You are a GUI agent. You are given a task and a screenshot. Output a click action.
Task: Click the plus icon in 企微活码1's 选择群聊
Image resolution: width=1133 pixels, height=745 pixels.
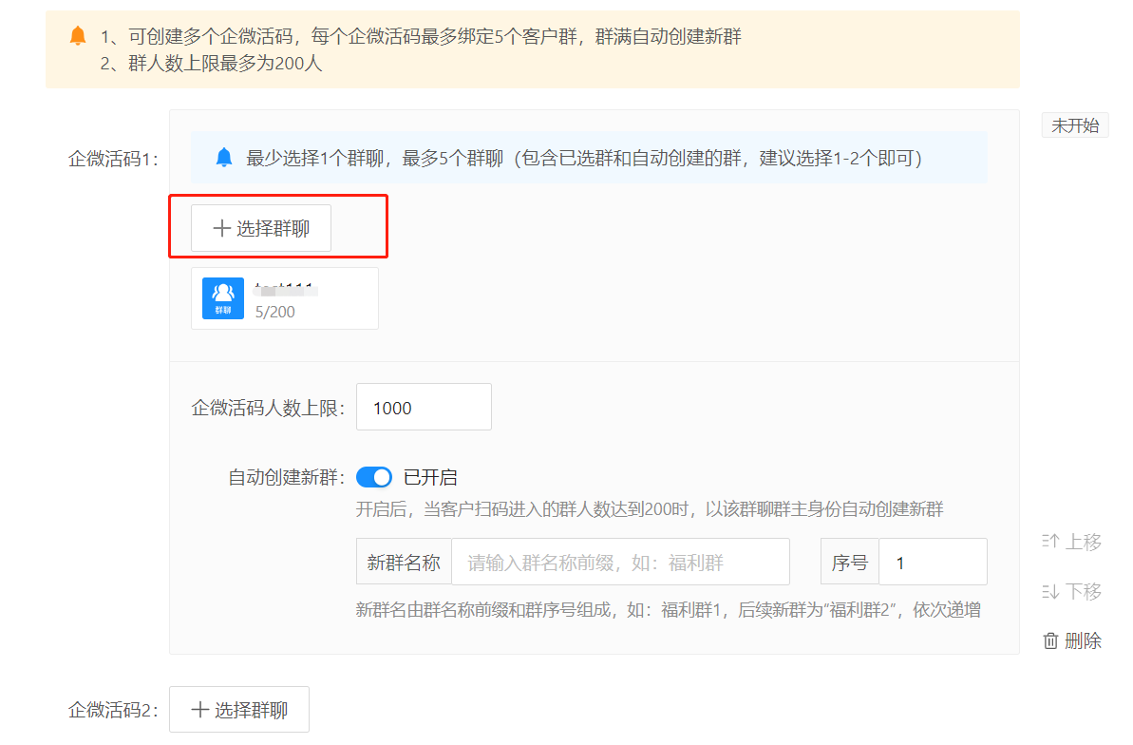point(221,229)
